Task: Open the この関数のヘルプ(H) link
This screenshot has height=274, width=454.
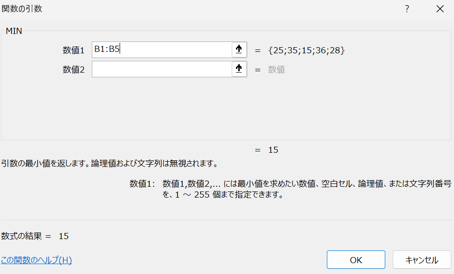Action: pos(36,260)
